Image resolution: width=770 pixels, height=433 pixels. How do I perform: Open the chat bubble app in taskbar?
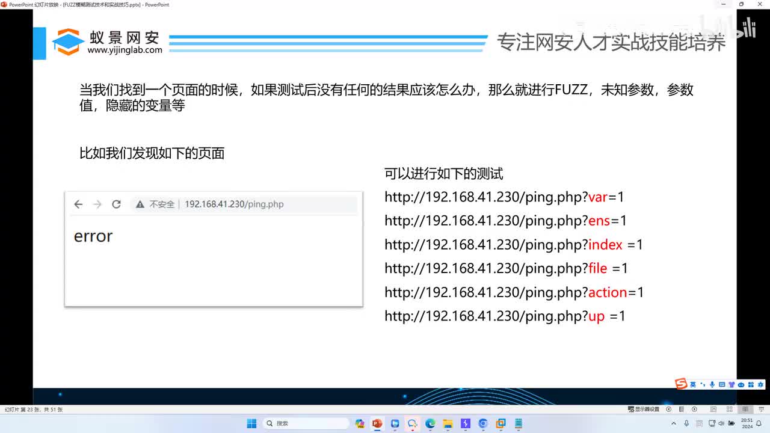coord(413,423)
